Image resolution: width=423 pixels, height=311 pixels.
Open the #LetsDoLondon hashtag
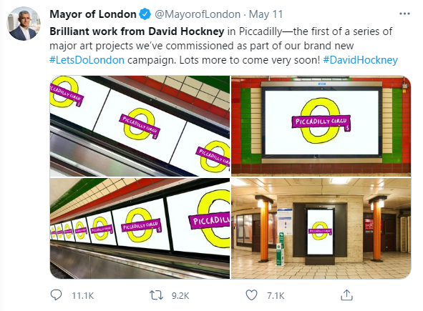coord(87,60)
